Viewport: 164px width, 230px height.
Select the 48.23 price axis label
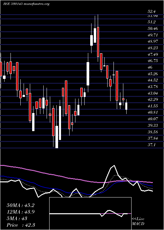pos(153,48)
